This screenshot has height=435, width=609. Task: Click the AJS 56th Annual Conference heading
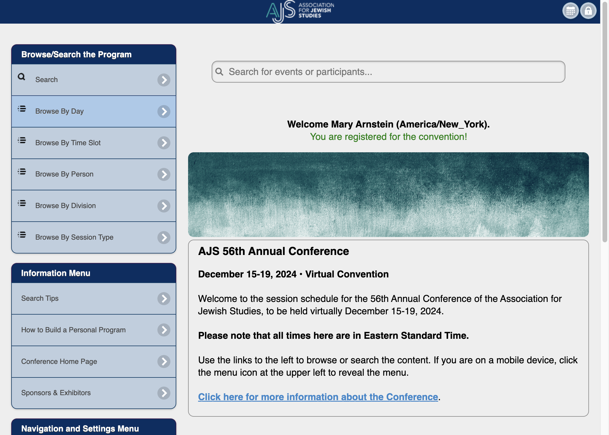tap(274, 251)
